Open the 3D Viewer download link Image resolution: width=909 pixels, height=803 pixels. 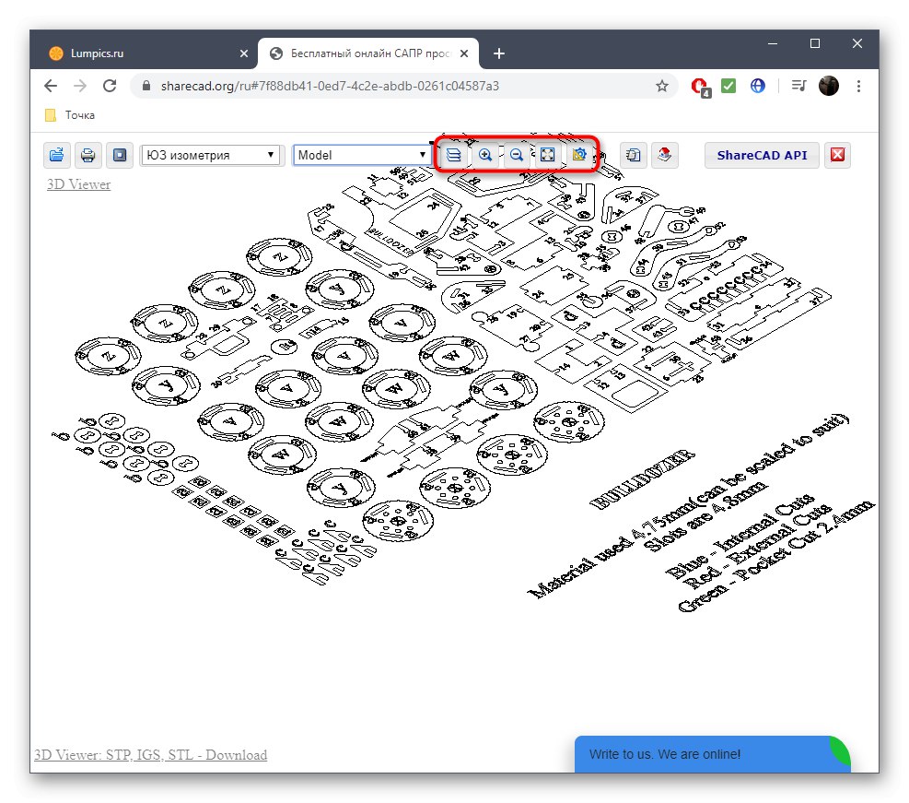point(149,754)
